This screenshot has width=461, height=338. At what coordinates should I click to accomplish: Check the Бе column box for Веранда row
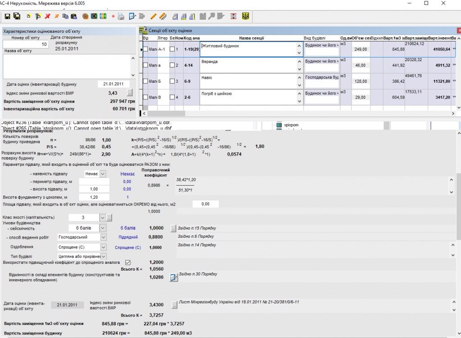(x=172, y=66)
